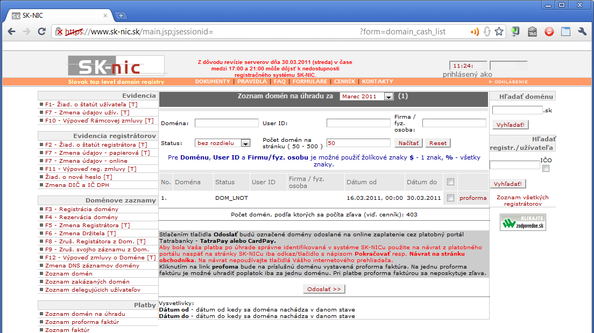Open the CENNÍK menu item

click(344, 82)
